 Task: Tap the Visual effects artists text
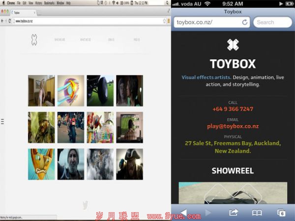(x=206, y=77)
